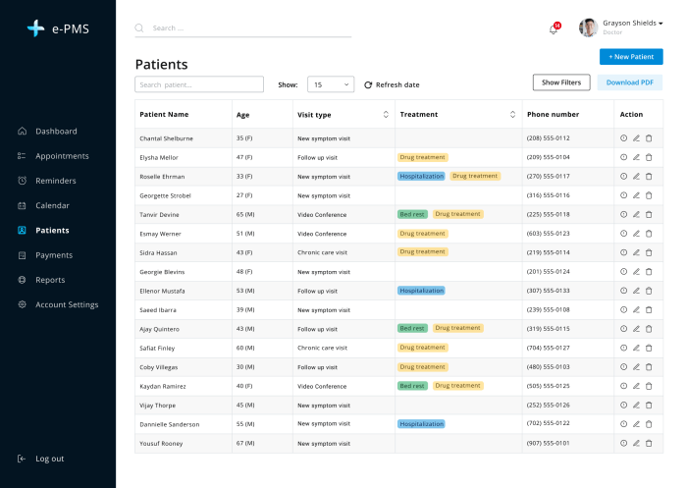Image resolution: width=687 pixels, height=488 pixels.
Task: Delete Safiat Finley's record
Action: (649, 348)
